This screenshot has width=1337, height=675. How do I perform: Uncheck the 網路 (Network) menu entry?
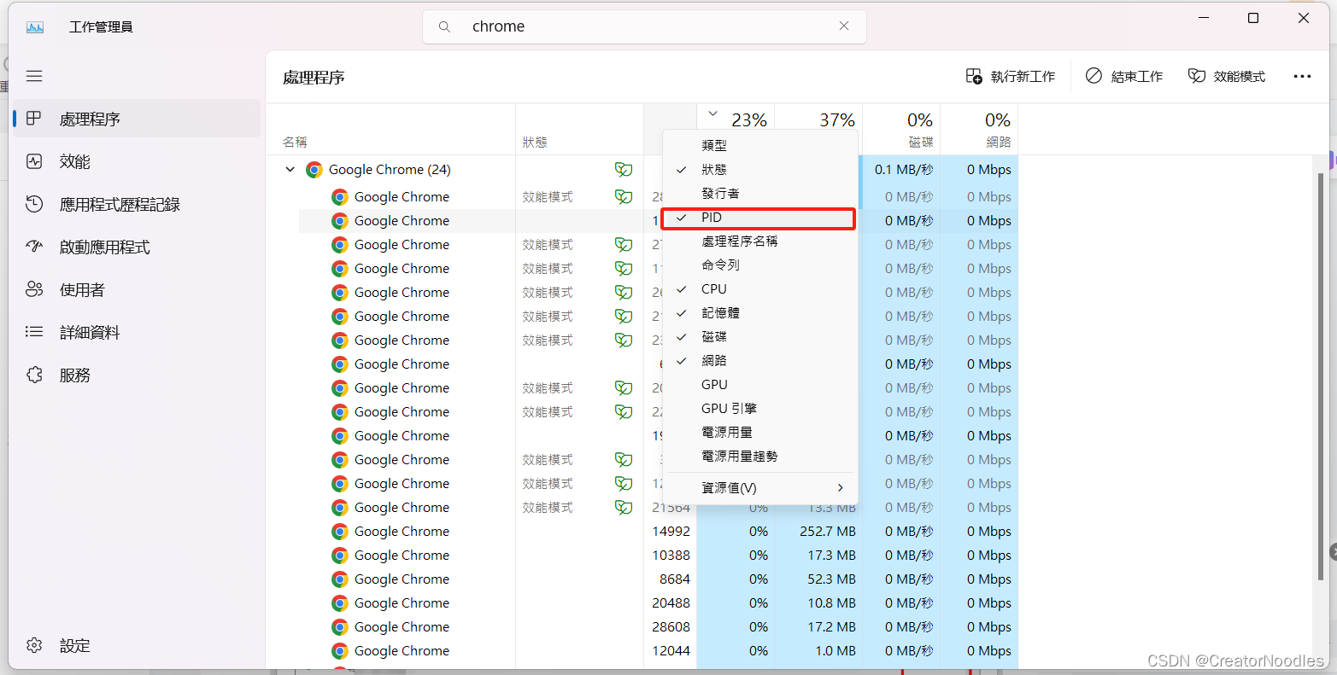point(759,361)
